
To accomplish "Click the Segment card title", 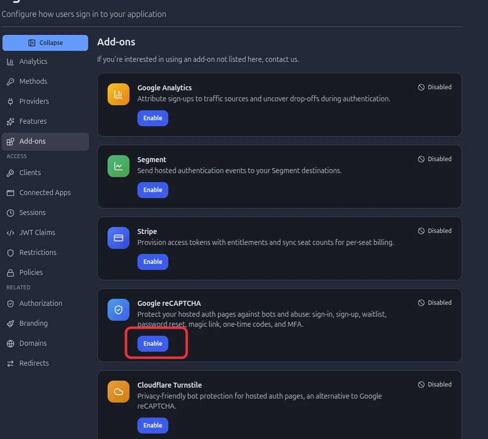I will click(x=152, y=160).
